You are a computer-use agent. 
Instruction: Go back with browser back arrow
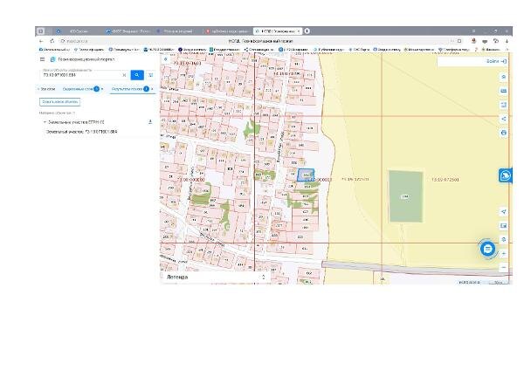tap(41, 41)
